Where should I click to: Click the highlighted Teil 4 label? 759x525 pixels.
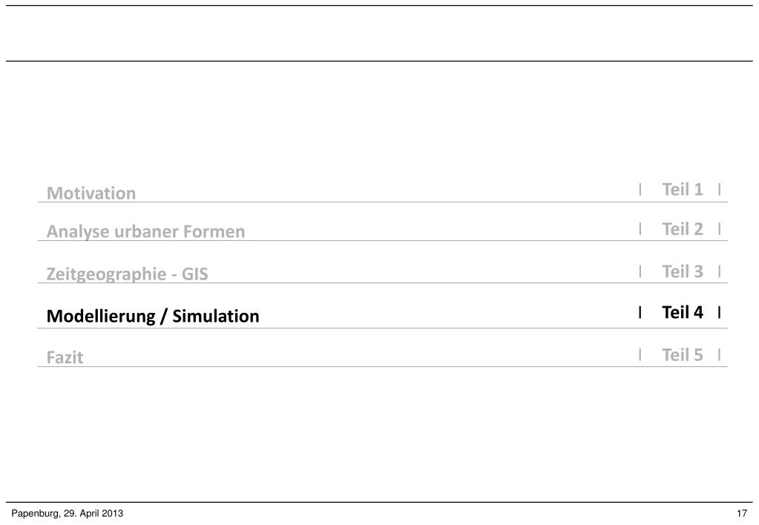[683, 312]
